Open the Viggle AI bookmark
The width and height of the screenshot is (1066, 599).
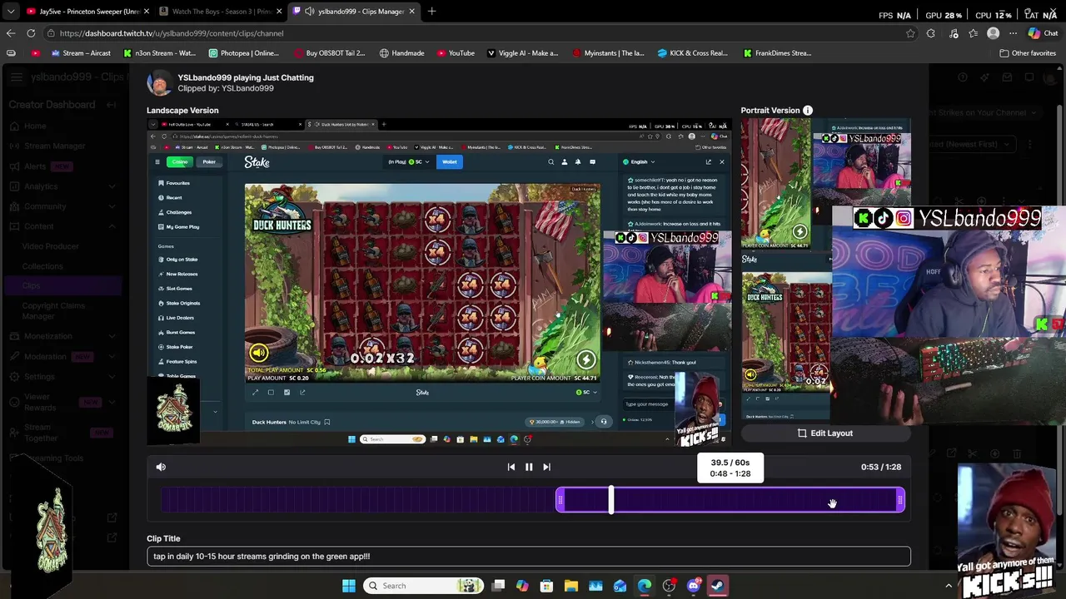[522, 53]
